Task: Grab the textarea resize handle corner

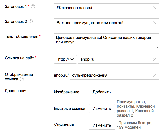Action: (x=158, y=48)
